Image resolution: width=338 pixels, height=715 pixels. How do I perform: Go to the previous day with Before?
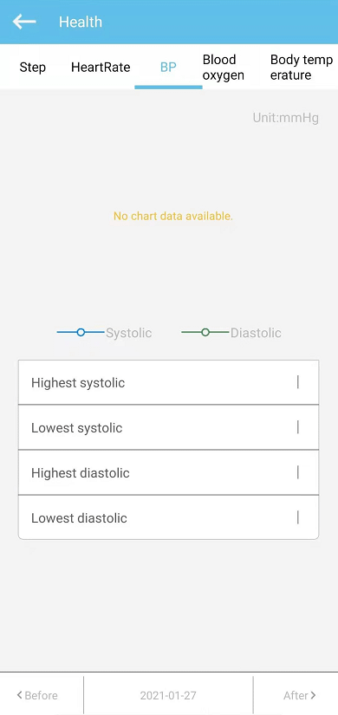point(37,695)
